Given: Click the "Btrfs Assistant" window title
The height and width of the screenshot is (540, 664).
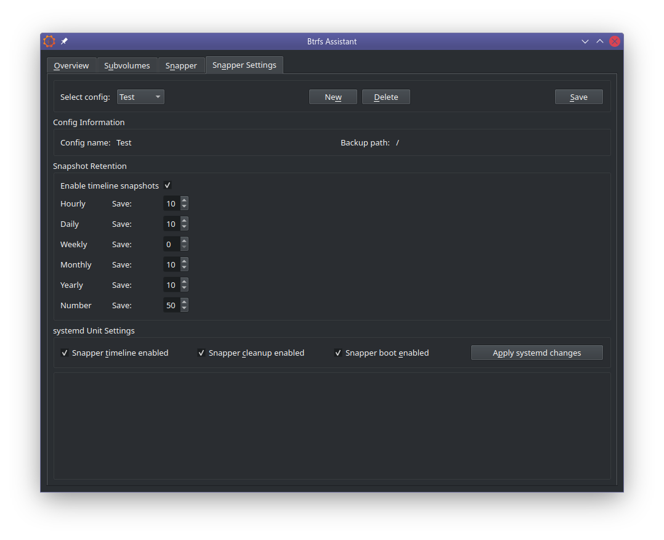Looking at the screenshot, I should [332, 41].
